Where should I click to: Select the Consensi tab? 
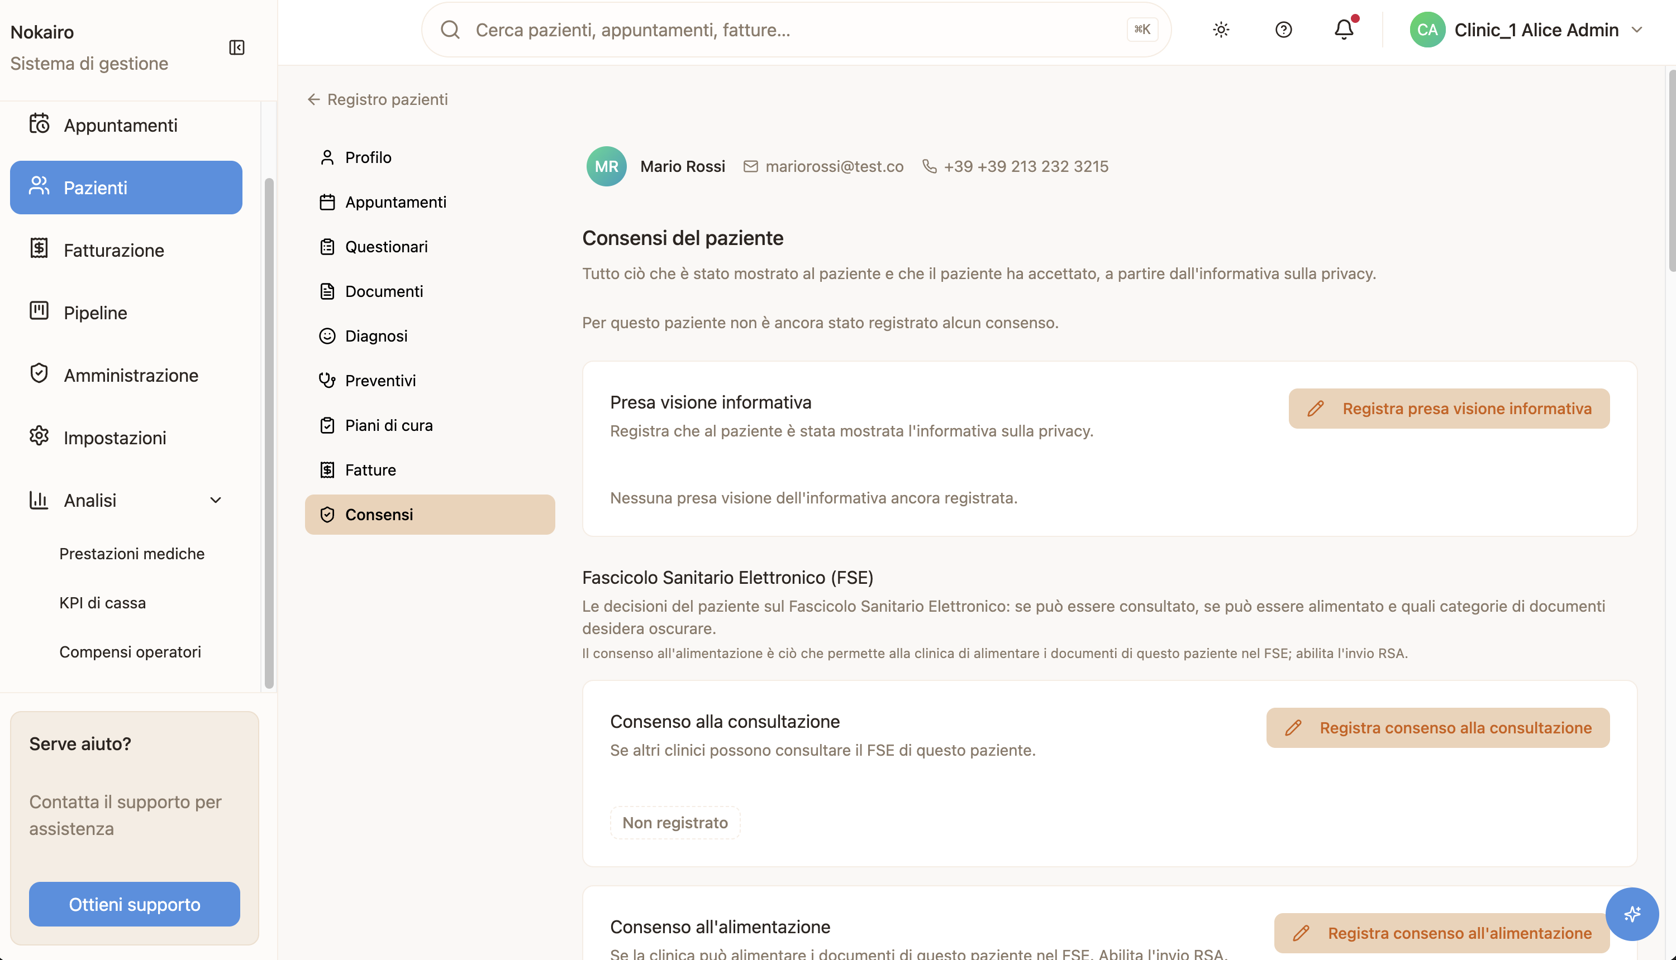coord(430,514)
